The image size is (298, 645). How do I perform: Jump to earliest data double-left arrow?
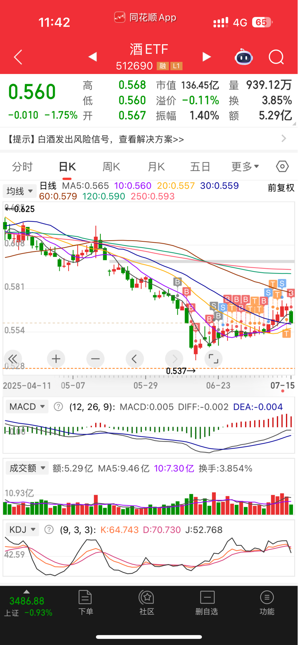pos(13,359)
